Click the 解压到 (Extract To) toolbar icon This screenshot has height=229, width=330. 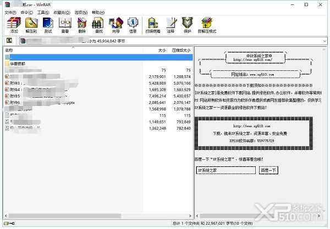pyautogui.click(x=31, y=23)
